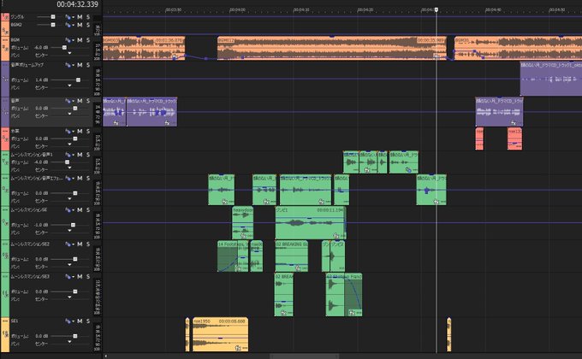
Task: Open automation dropdown arrow on ムーンレスマンションSE3 track
Action: (x=73, y=278)
